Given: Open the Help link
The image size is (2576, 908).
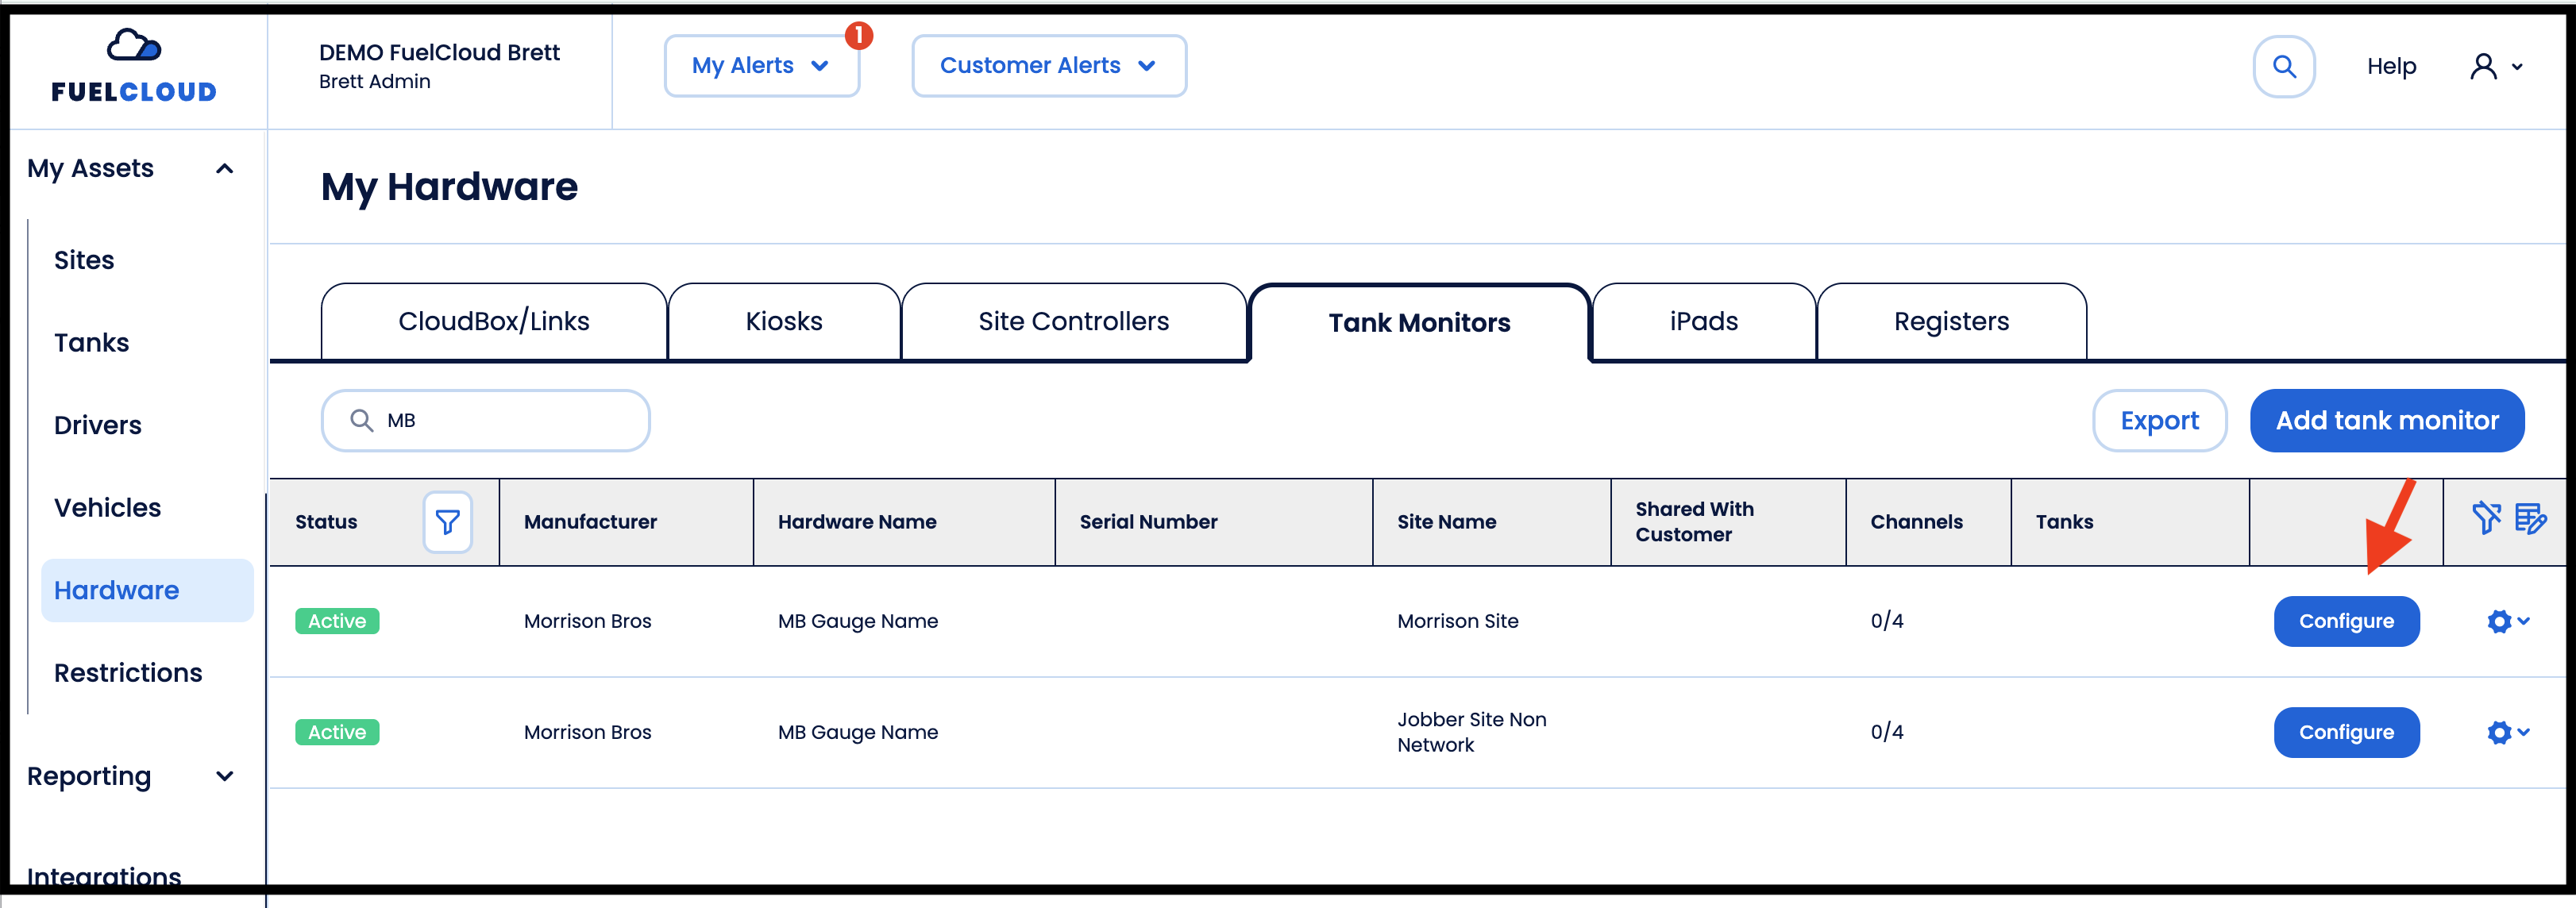Looking at the screenshot, I should click(2391, 66).
